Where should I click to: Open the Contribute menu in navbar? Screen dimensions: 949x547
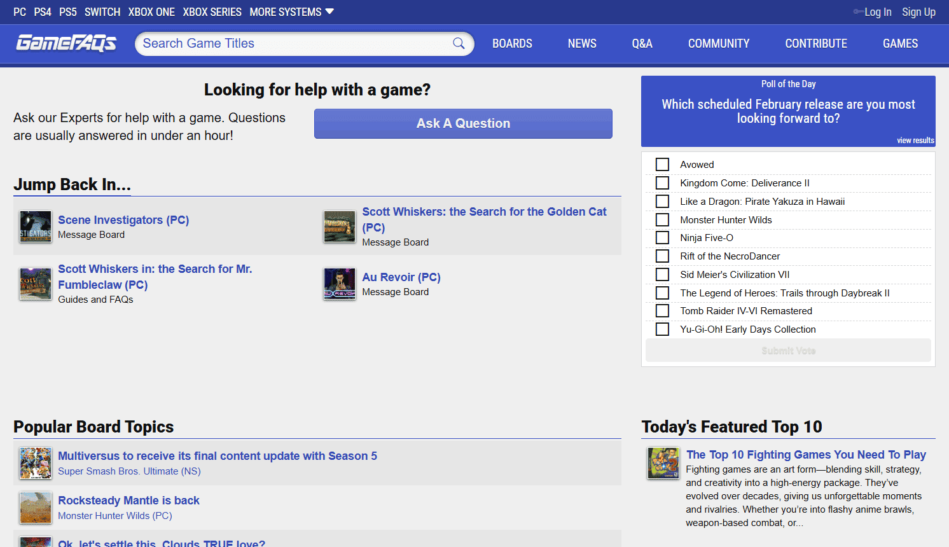(x=816, y=44)
